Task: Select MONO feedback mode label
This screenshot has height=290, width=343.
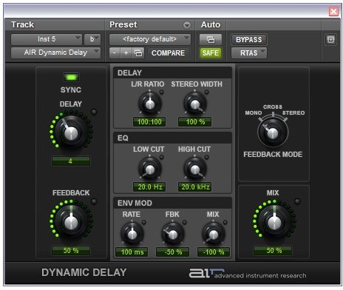Action: tap(254, 113)
